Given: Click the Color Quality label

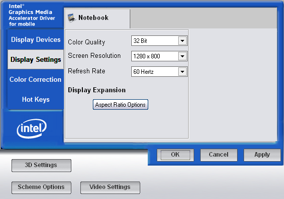Looking at the screenshot, I should pos(86,42).
